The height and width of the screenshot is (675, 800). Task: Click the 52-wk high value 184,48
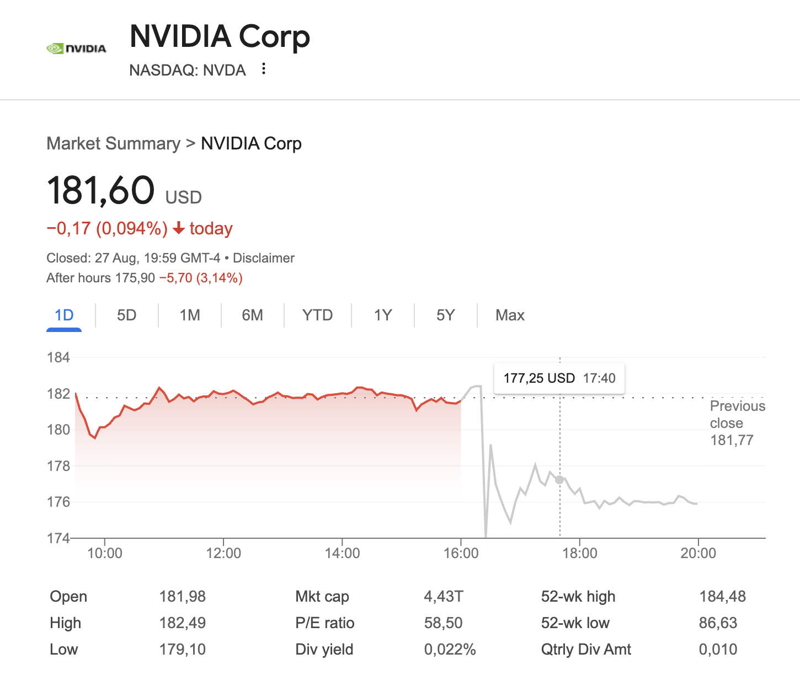pyautogui.click(x=722, y=597)
